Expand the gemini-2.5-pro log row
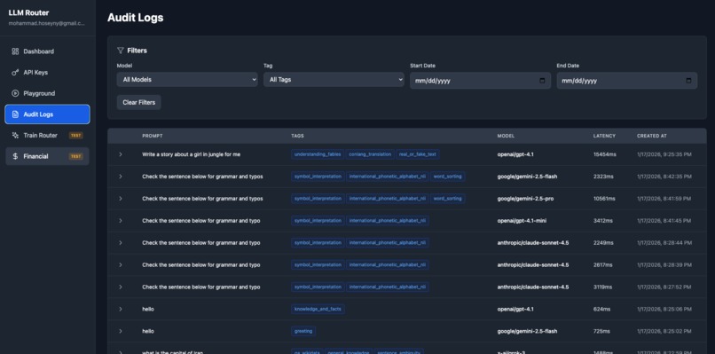Screen dimensions: 715x354 [x=121, y=199]
